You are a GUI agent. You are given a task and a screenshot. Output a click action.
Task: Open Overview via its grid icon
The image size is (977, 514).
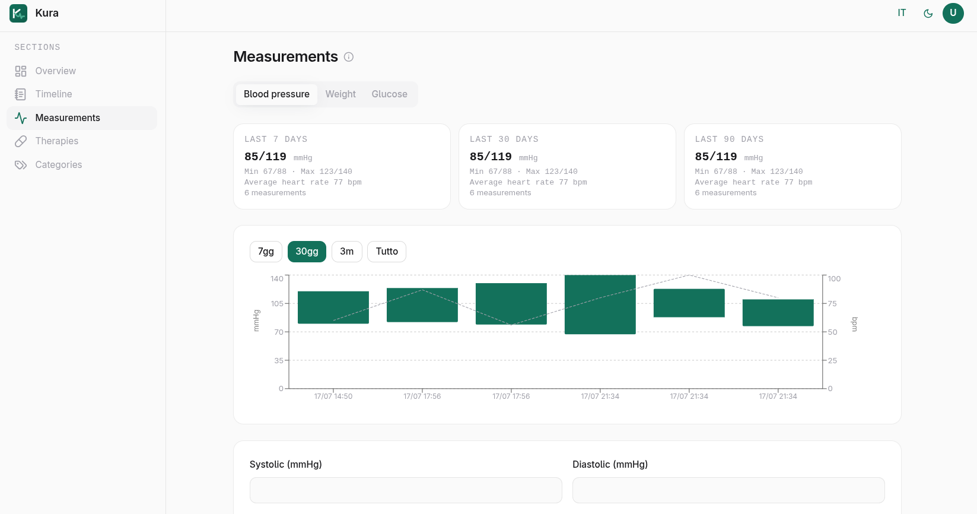(x=21, y=71)
